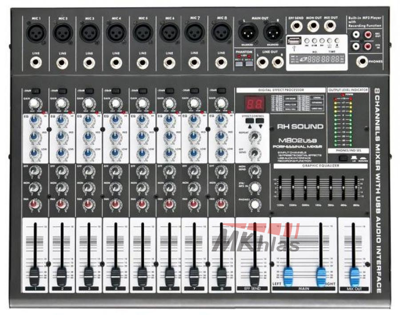Click the MIX OUT jack
400x315 pixels.
[x=330, y=26]
